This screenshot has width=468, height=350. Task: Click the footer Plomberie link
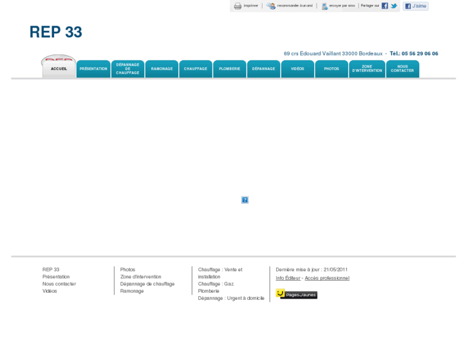(x=209, y=291)
